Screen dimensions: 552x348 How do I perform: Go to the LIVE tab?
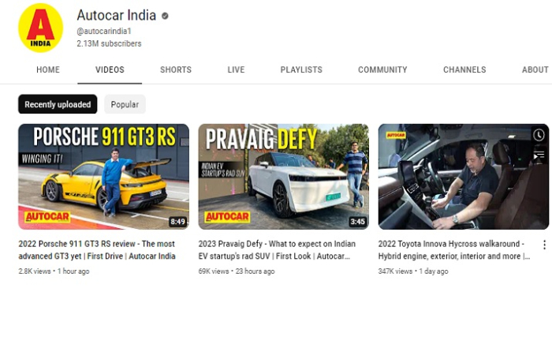236,69
